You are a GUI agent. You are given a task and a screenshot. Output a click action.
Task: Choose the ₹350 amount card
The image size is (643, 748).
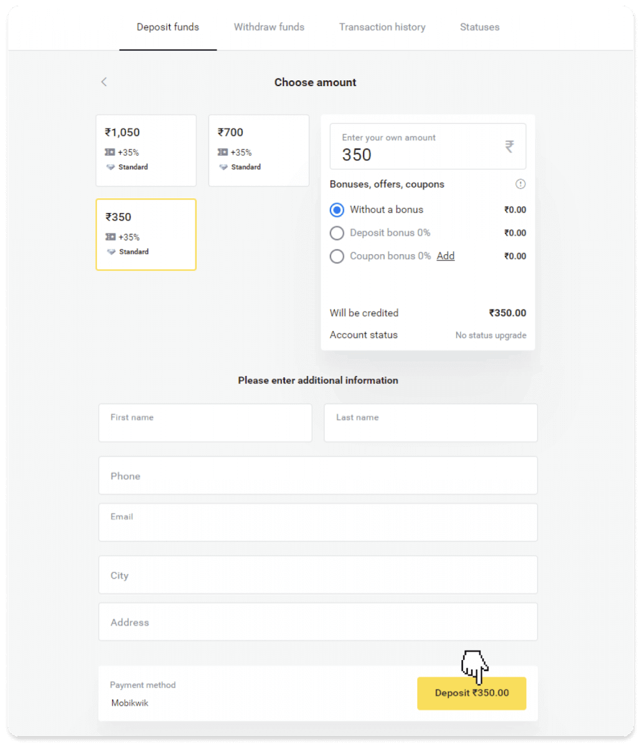146,234
